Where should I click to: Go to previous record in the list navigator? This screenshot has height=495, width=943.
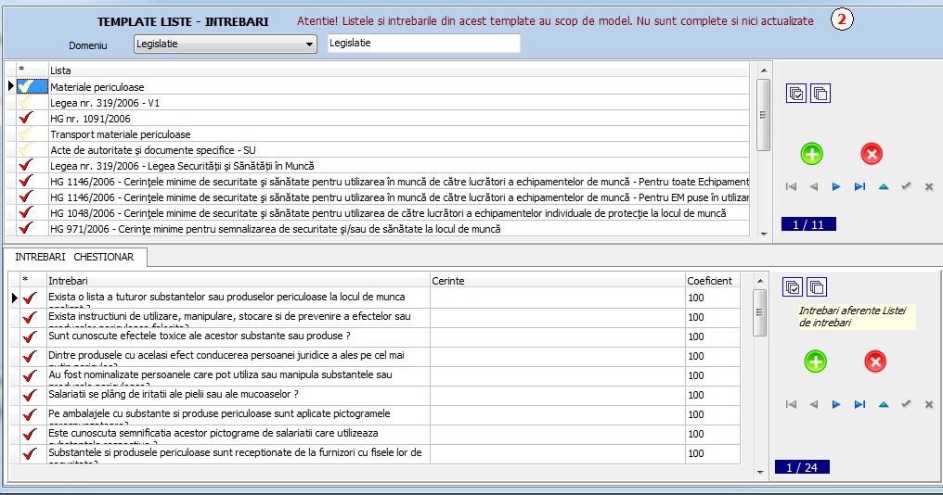pos(814,187)
